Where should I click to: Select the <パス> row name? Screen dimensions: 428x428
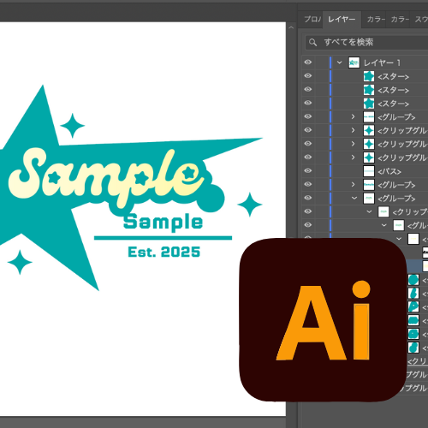(389, 171)
